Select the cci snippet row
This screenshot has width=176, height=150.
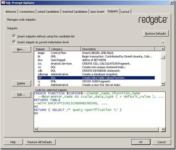[96, 67]
